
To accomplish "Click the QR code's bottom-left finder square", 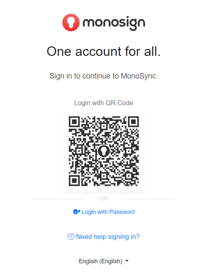I will coord(74,180).
